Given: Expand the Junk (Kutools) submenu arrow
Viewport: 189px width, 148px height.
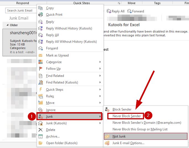Looking at the screenshot, I should coord(100,123).
